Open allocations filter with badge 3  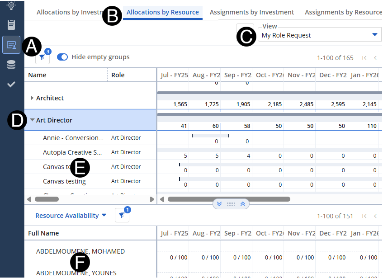click(x=42, y=57)
